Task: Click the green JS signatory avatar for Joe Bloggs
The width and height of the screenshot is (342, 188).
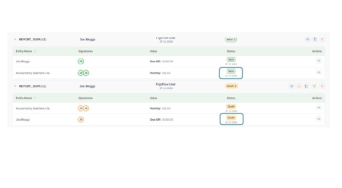Action: click(81, 61)
